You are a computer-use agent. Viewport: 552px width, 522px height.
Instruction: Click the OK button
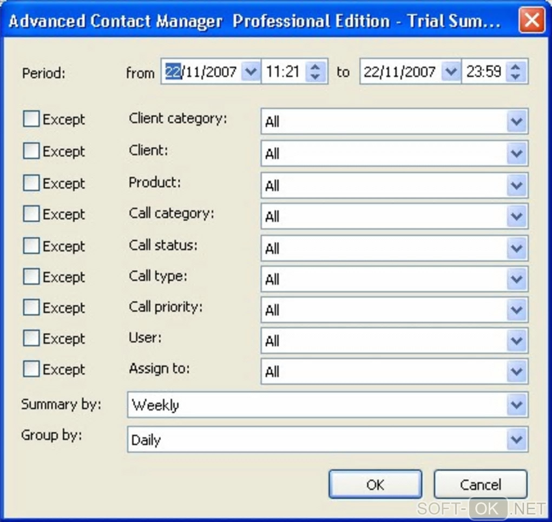click(375, 484)
